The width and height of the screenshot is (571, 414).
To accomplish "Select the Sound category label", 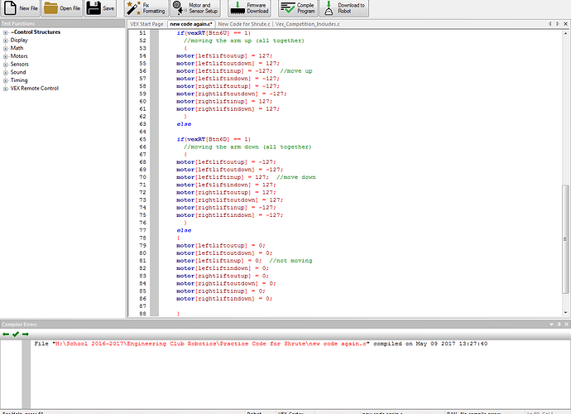I will point(18,72).
